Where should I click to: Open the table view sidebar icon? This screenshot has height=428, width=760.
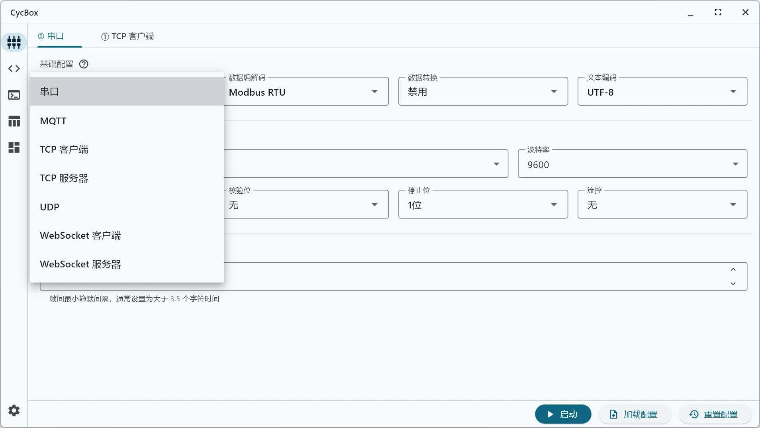click(14, 121)
